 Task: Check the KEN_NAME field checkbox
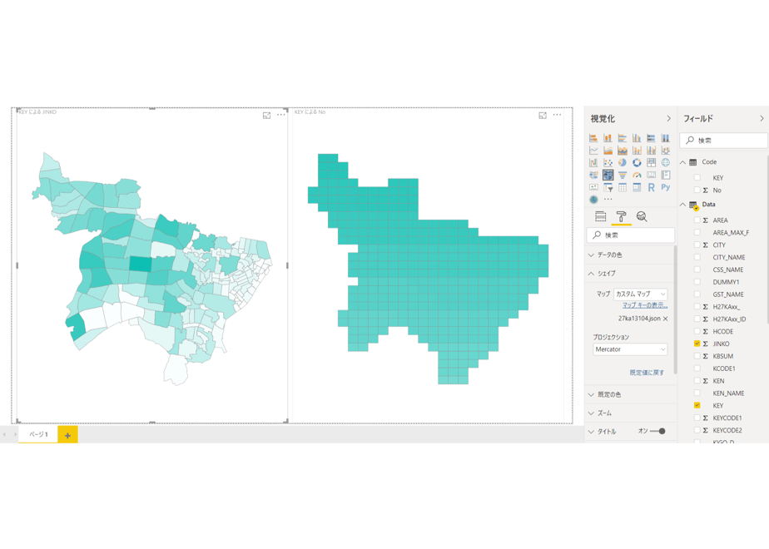697,393
